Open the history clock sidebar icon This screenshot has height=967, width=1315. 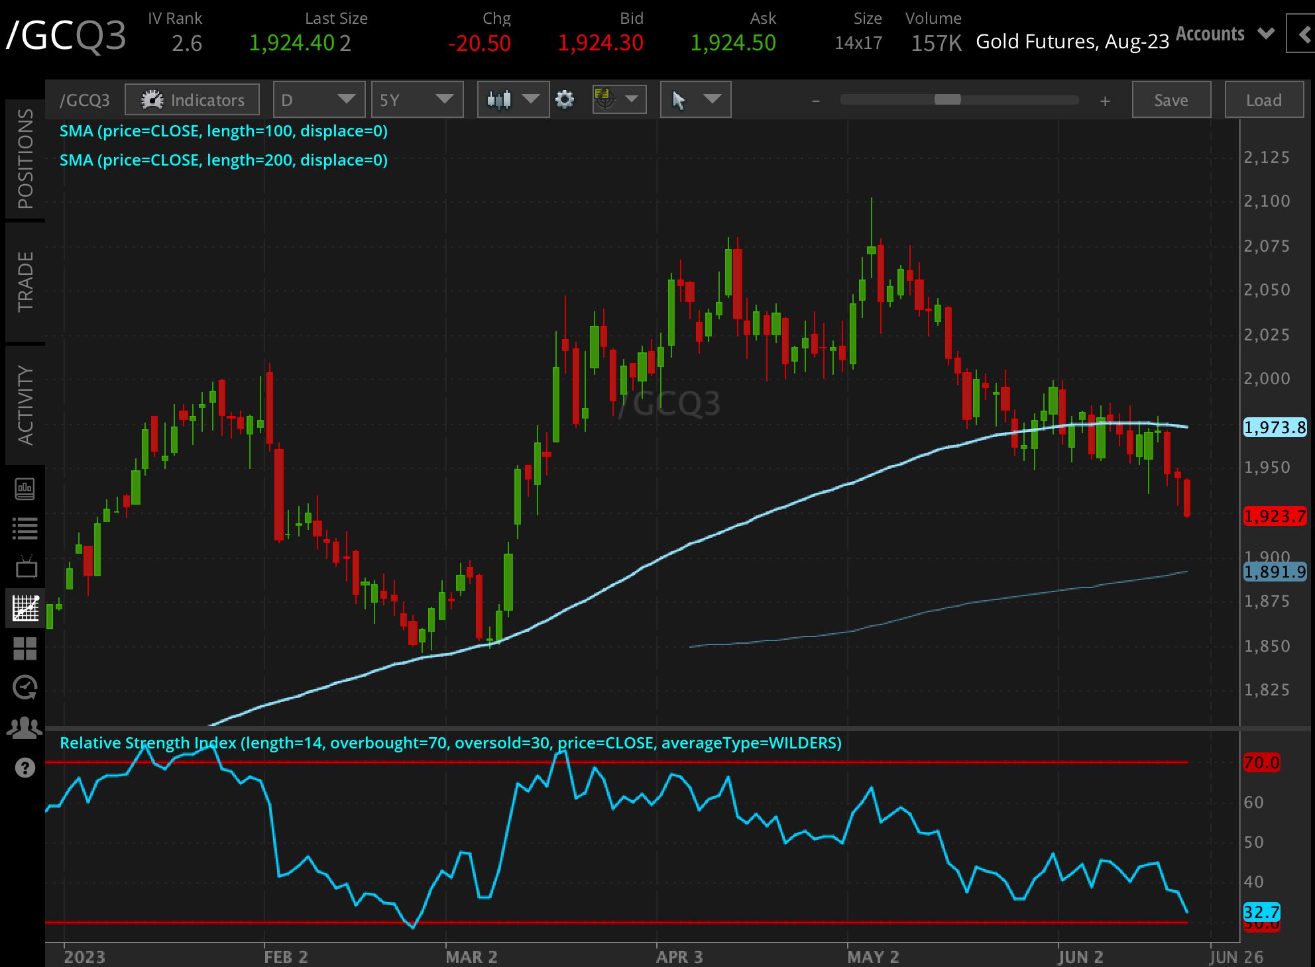tap(25, 687)
